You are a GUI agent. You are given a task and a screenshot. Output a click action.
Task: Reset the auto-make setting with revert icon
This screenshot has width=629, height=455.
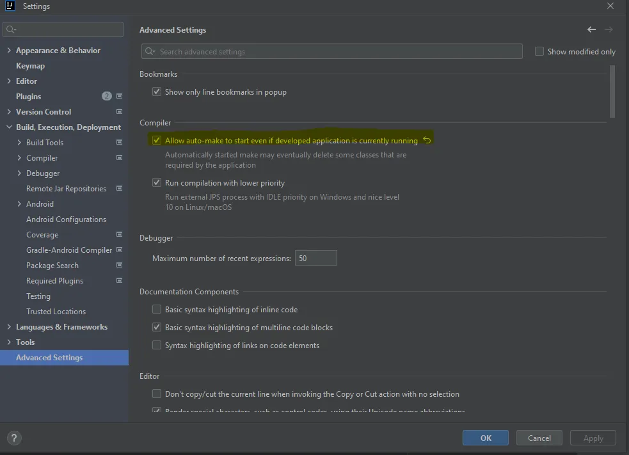427,141
